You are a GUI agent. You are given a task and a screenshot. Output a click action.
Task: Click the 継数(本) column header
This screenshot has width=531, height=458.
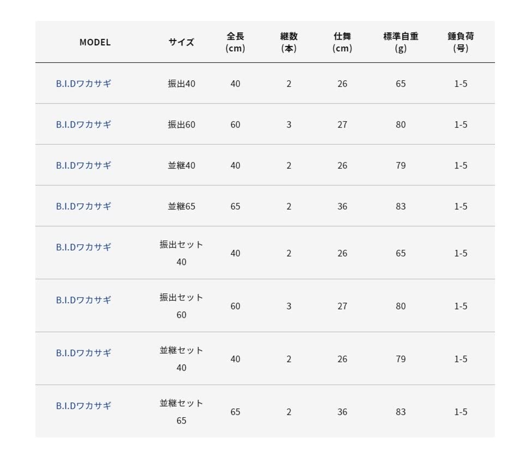coord(288,42)
